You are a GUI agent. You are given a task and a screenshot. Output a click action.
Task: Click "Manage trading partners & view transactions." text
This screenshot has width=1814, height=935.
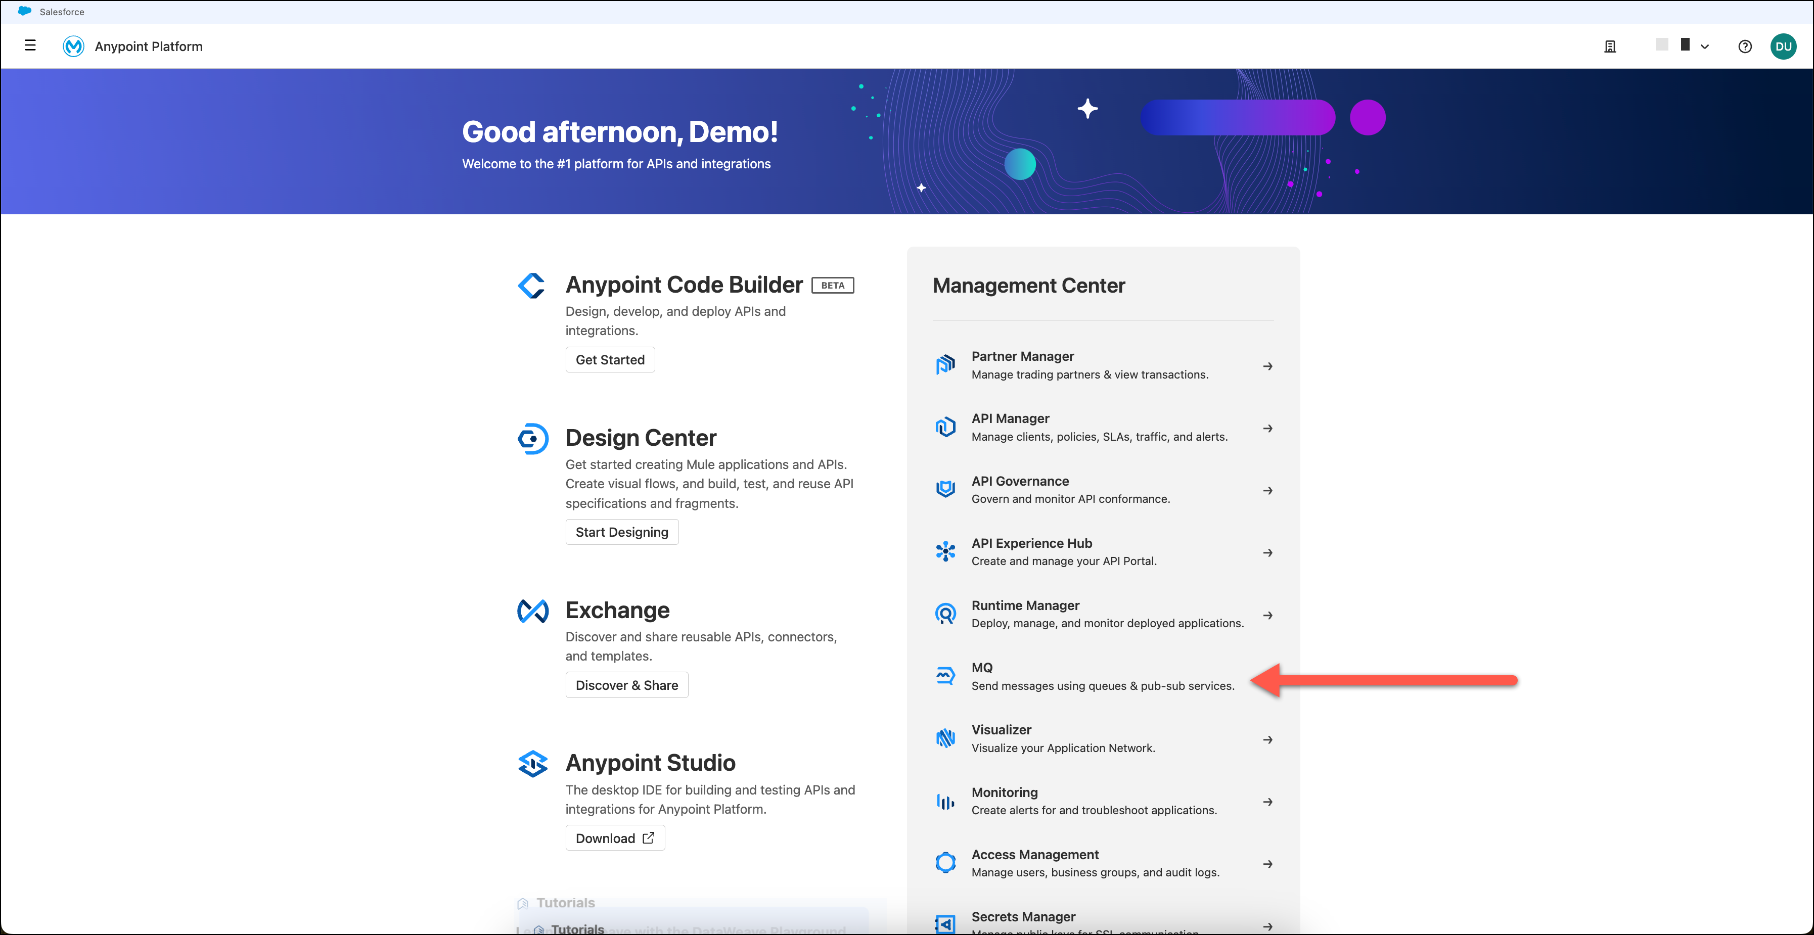coord(1090,375)
